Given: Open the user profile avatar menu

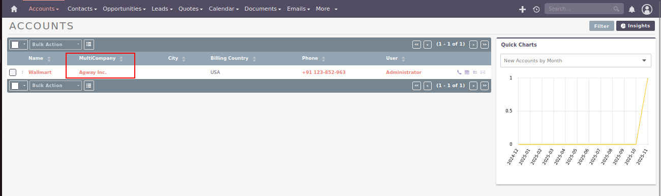Looking at the screenshot, I should [x=647, y=9].
